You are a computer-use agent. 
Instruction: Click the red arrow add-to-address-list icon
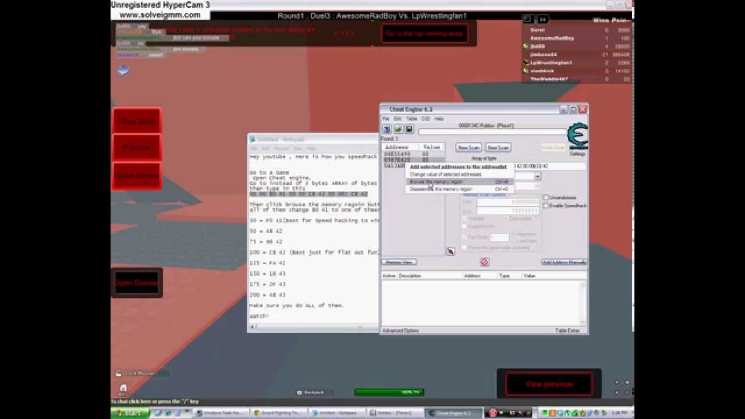[x=450, y=251]
